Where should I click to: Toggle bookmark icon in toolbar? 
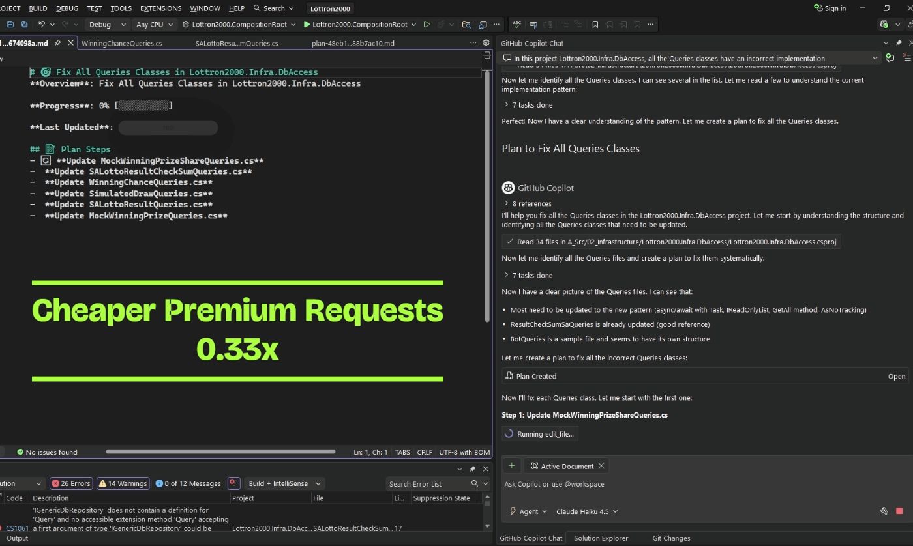click(x=595, y=24)
